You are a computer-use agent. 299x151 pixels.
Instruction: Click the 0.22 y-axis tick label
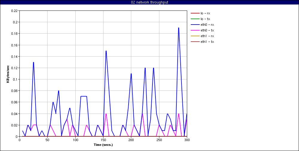click(14, 11)
